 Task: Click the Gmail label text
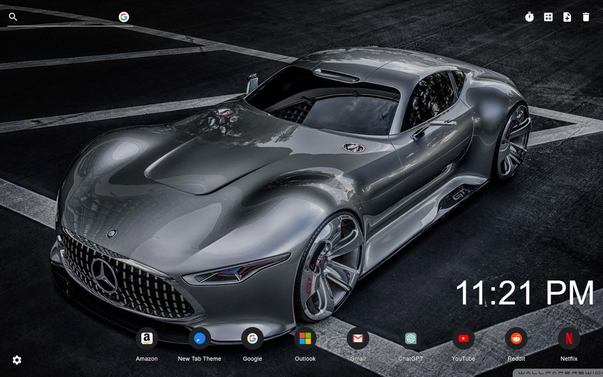click(x=358, y=359)
